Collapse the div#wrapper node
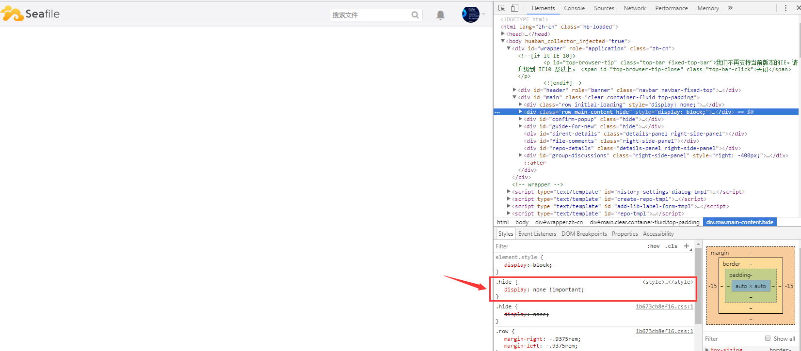801x351 pixels. [x=509, y=48]
